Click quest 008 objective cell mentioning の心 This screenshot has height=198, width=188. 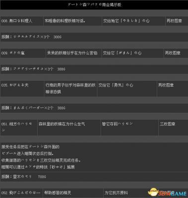(x=133, y=21)
